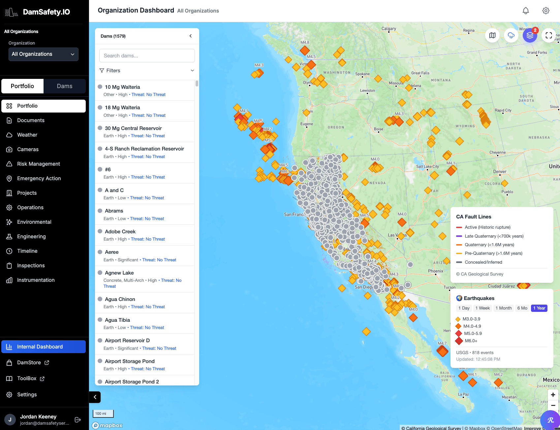Open the Weather menu item
Viewport: 560px width, 430px height.
coord(44,135)
